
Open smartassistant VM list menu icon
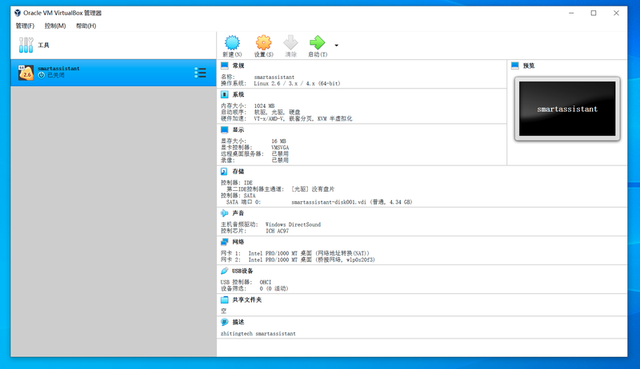coord(200,73)
